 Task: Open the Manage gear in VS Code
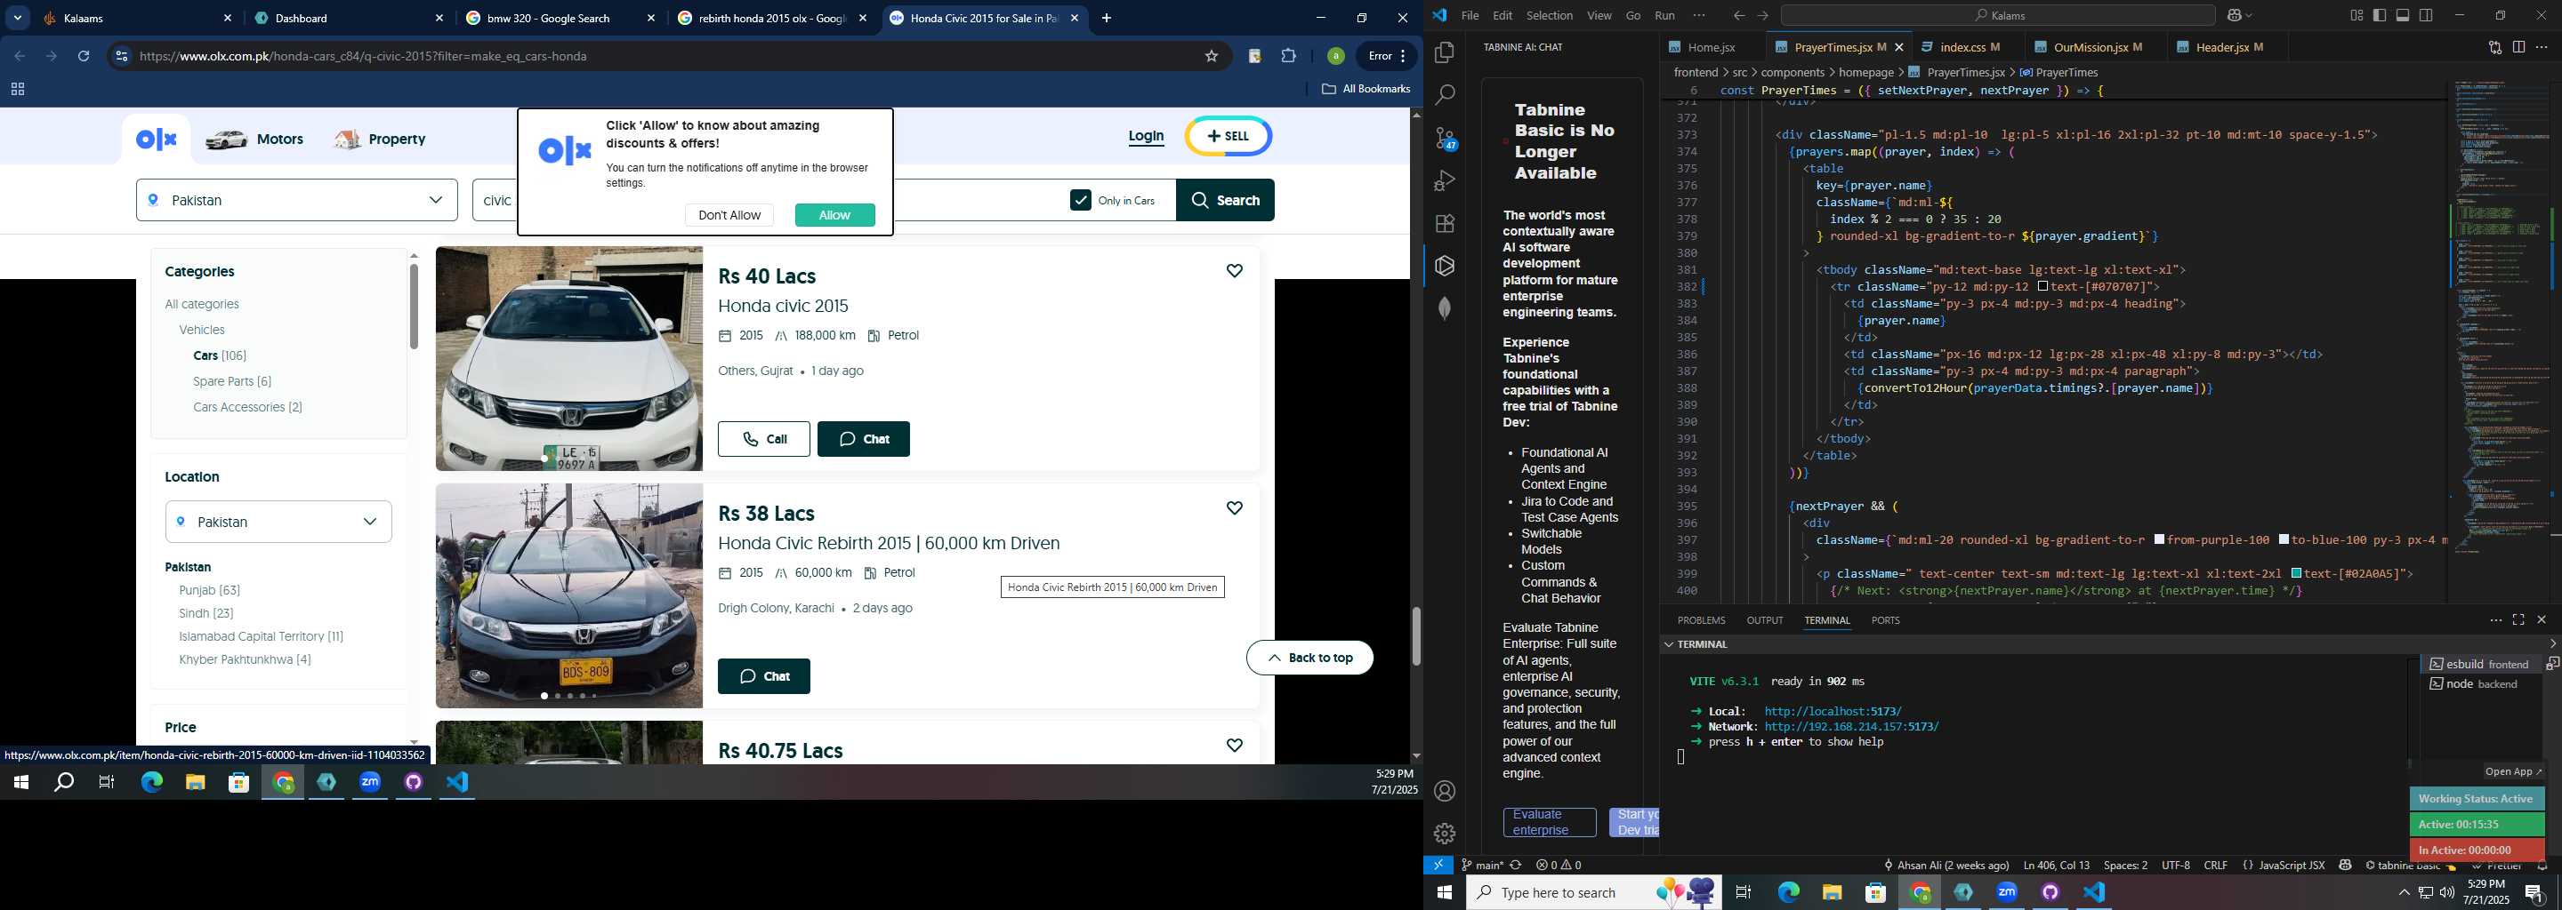click(x=1445, y=834)
